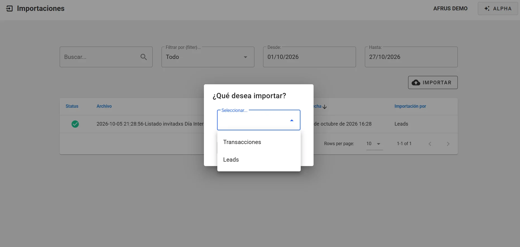Image resolution: width=520 pixels, height=247 pixels.
Task: Click the date cell 'de octubre de 2026 16:28'
Action: (343, 124)
